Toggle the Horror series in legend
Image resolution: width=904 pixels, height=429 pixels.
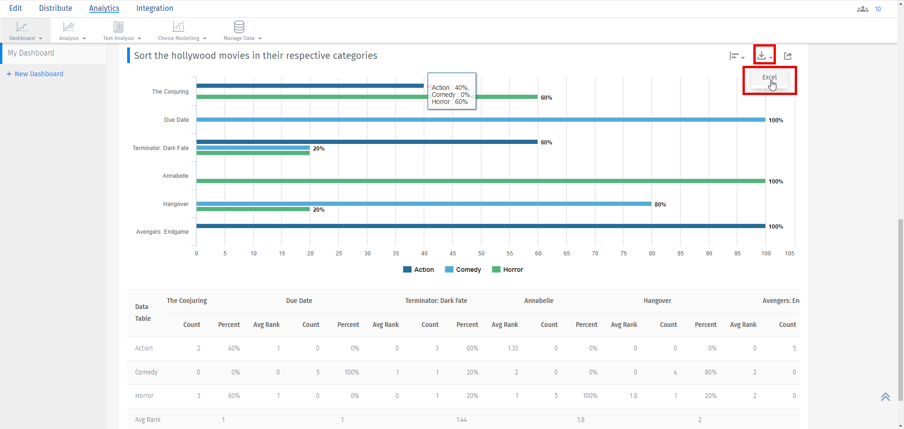click(x=508, y=270)
